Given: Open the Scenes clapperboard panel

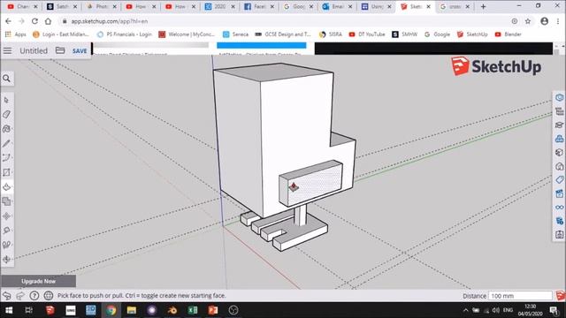Looking at the screenshot, I should (559, 193).
